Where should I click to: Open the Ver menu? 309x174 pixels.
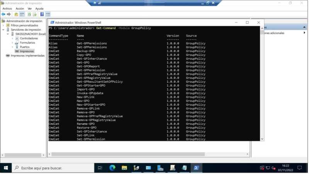pos(30,8)
